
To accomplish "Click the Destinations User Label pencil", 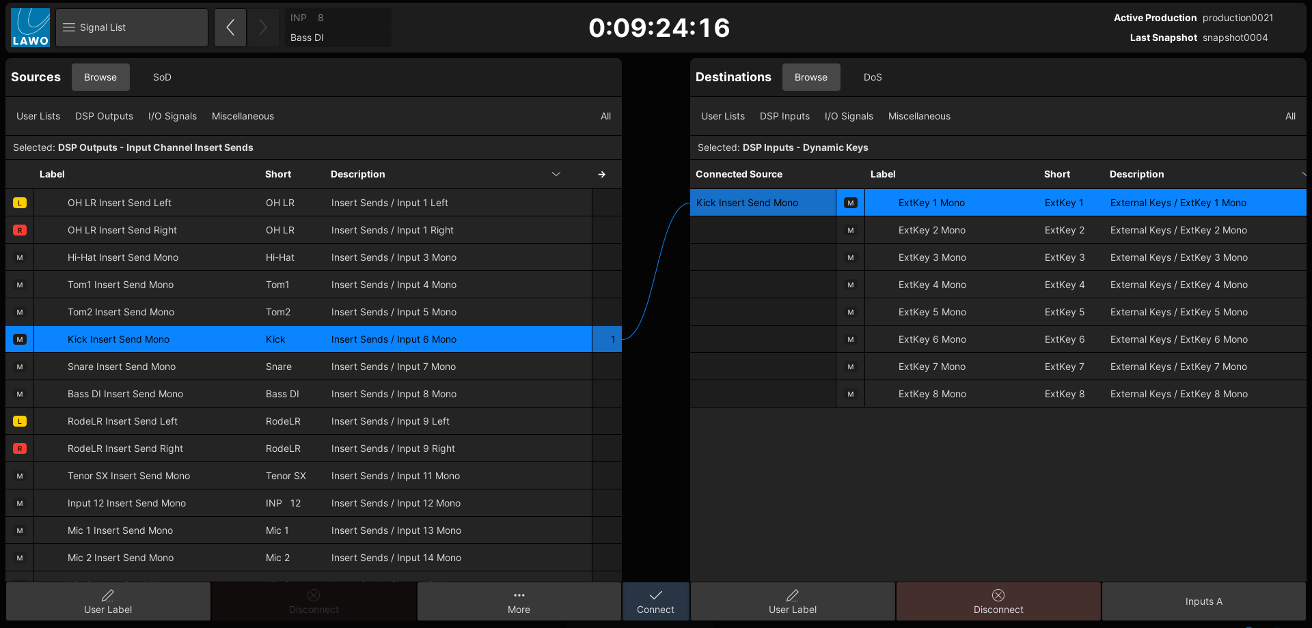I will 792,601.
